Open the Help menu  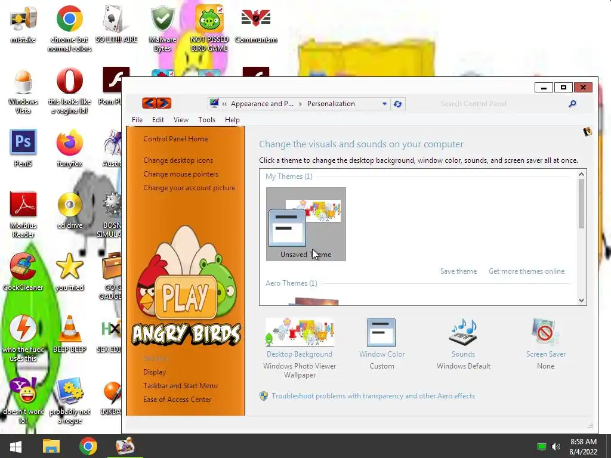click(232, 119)
